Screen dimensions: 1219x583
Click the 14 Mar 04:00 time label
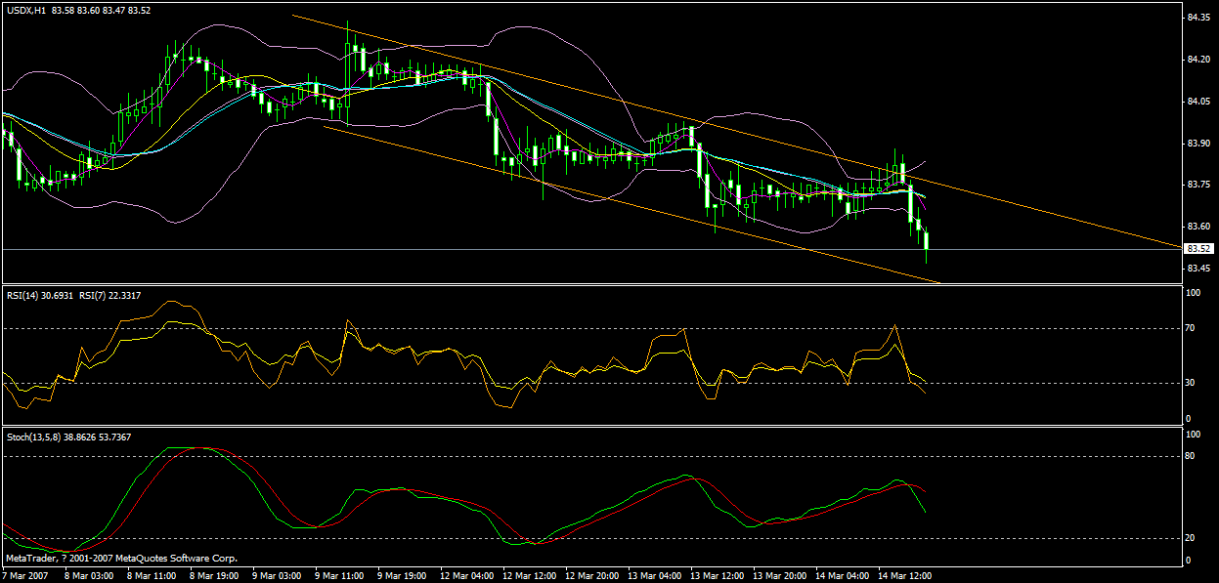point(843,576)
